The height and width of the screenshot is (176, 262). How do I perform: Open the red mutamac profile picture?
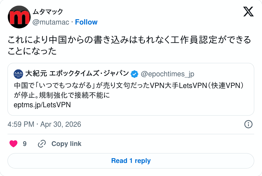[19, 17]
